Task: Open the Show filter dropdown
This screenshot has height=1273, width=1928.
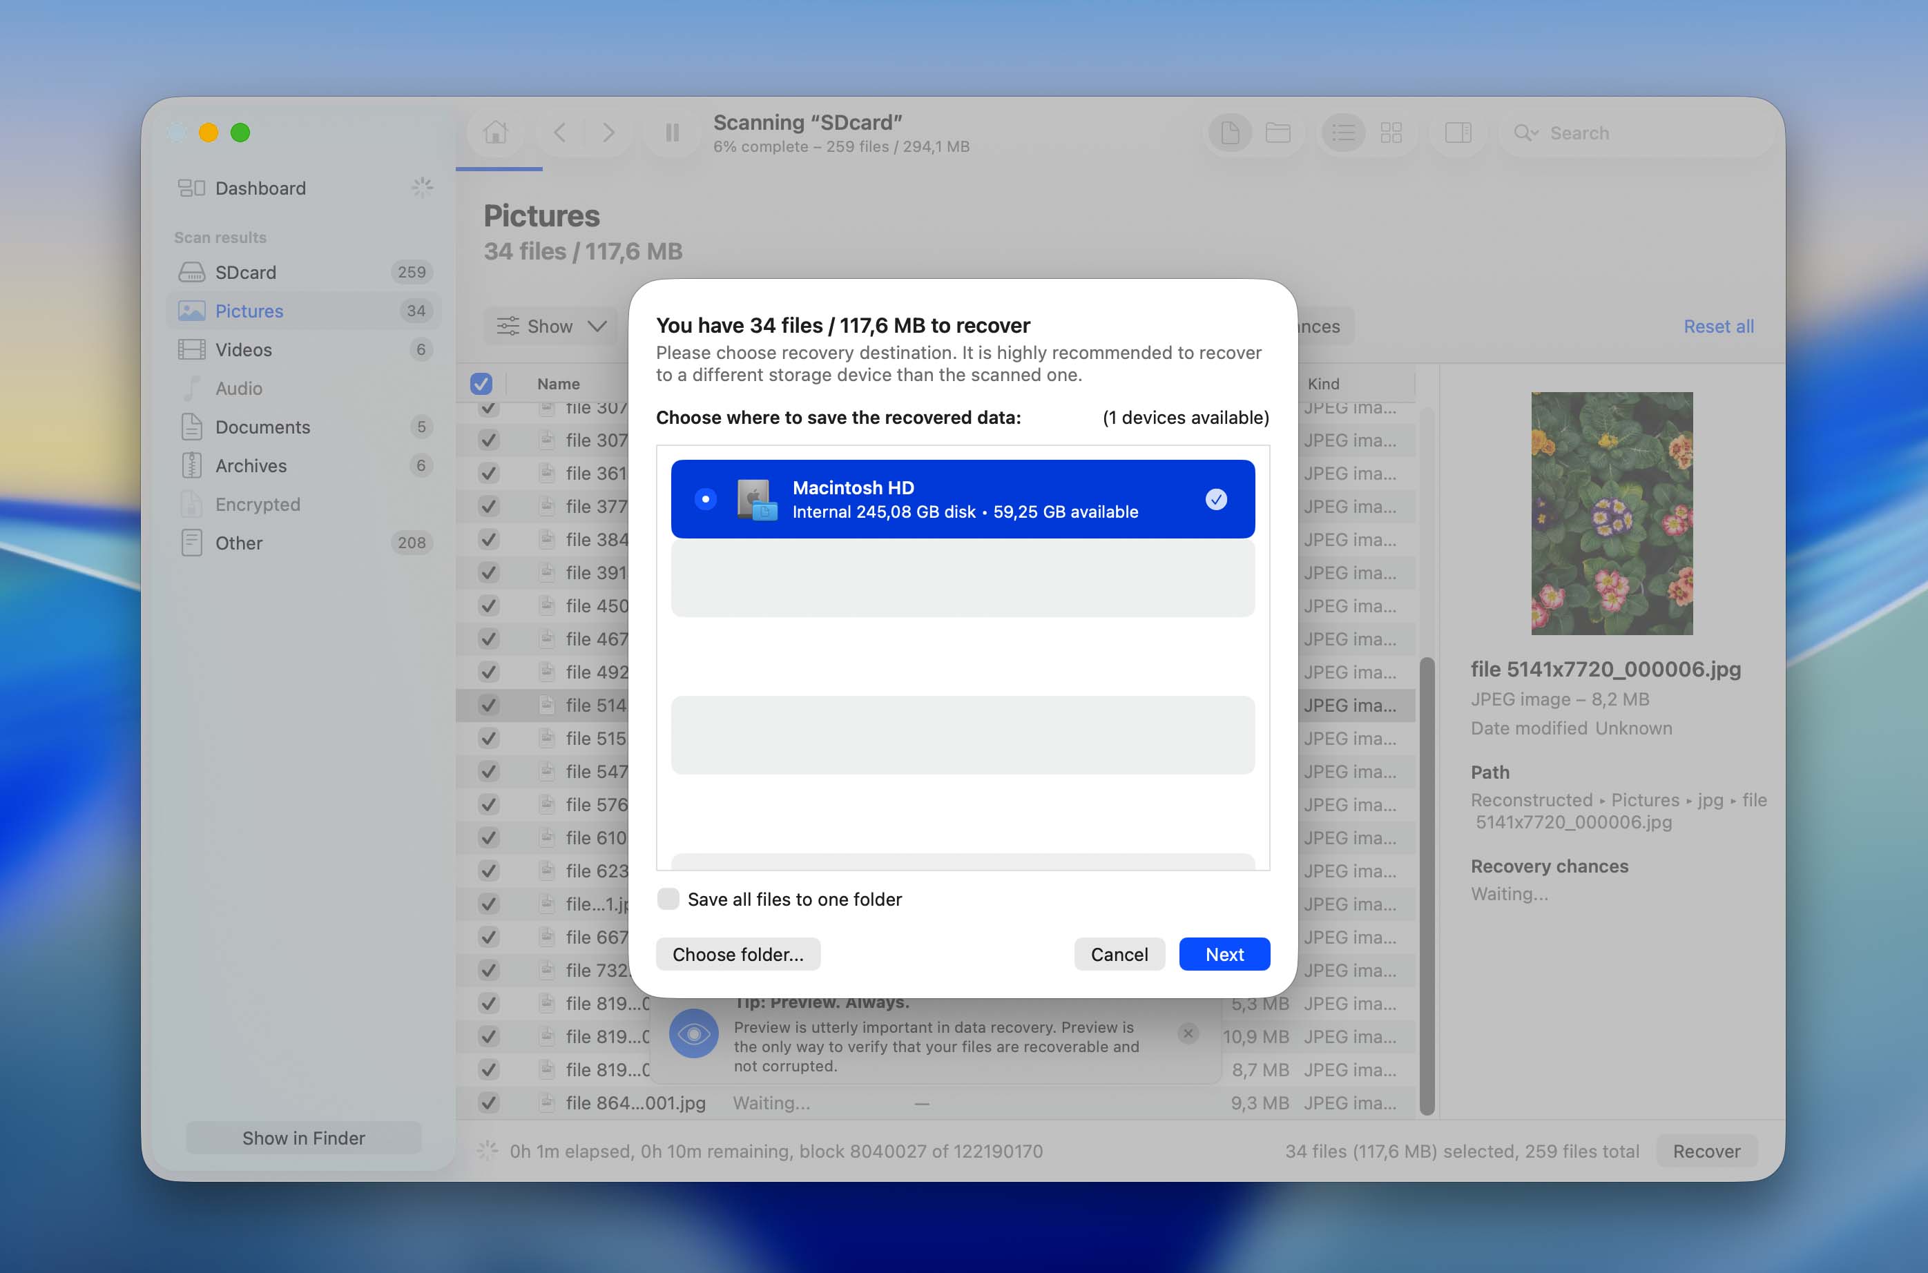Action: [552, 327]
